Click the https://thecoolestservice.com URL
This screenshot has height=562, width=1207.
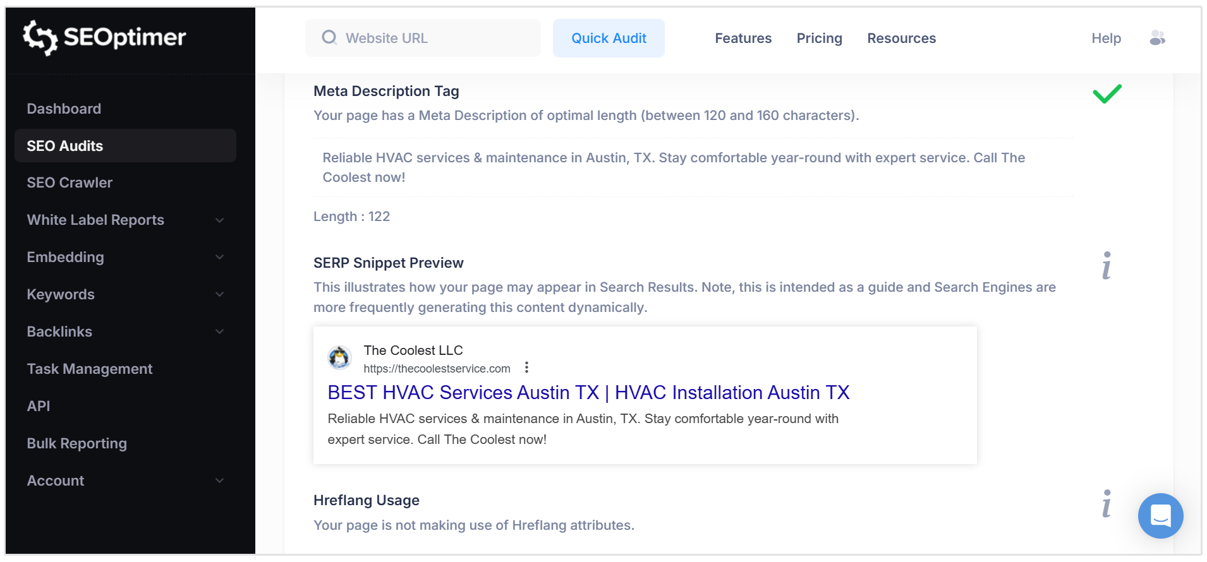[437, 368]
